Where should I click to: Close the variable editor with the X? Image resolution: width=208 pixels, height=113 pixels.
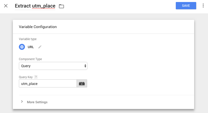point(6,6)
